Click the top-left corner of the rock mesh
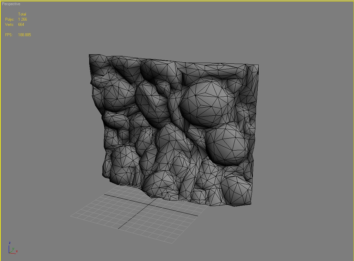Screen dimensions: 354x261 (x=90, y=55)
